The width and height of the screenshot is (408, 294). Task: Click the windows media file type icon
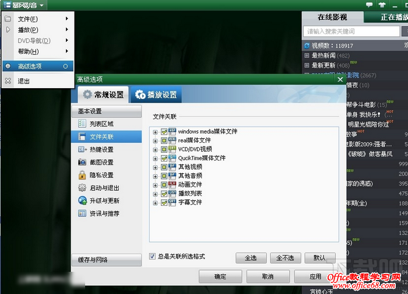point(173,131)
